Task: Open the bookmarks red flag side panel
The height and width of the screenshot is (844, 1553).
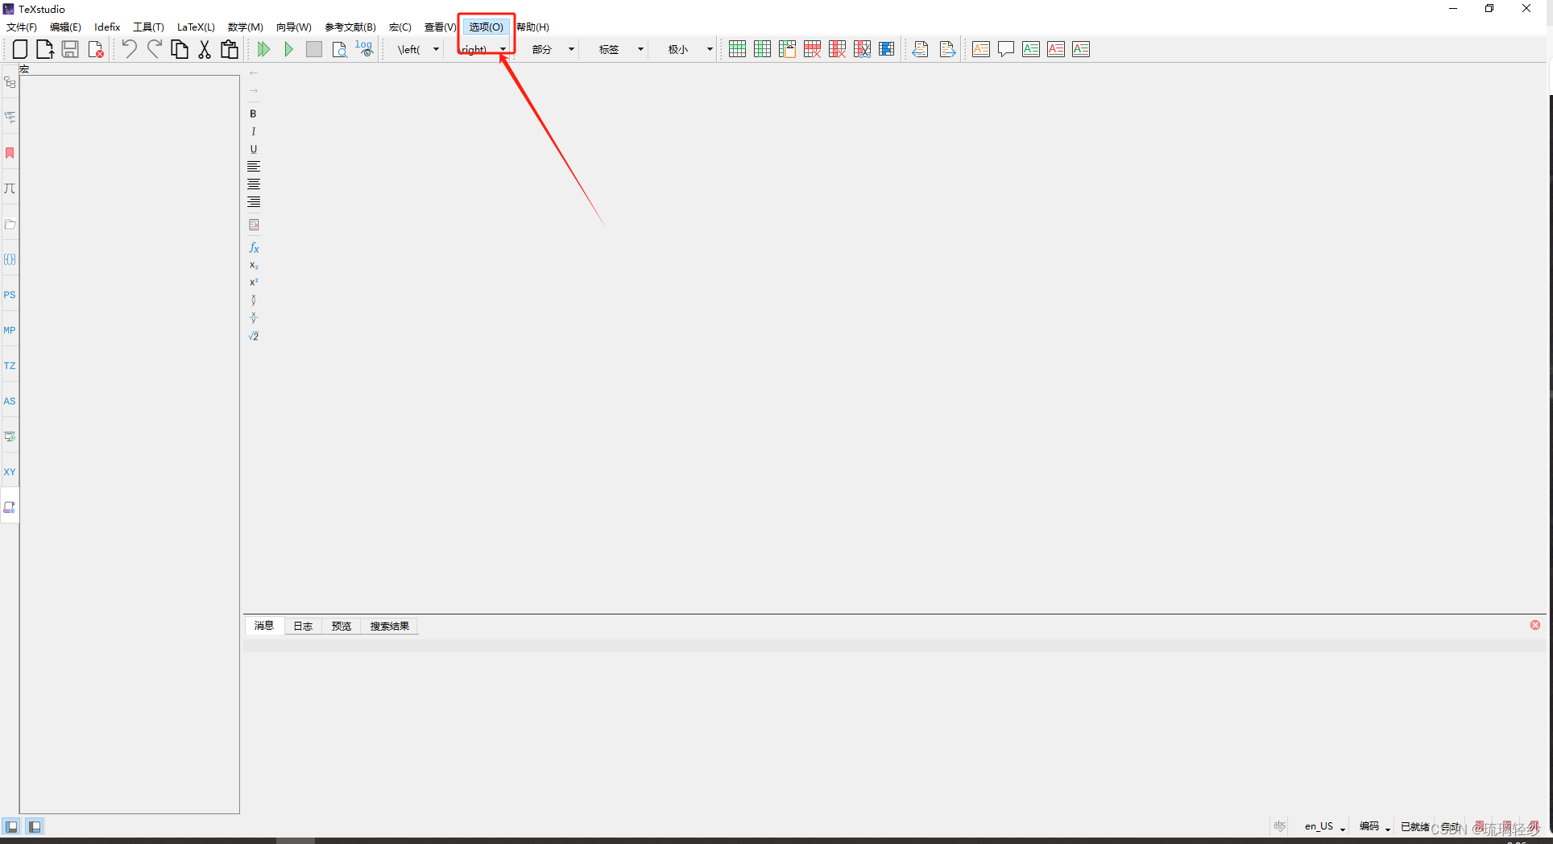Action: pyautogui.click(x=10, y=153)
